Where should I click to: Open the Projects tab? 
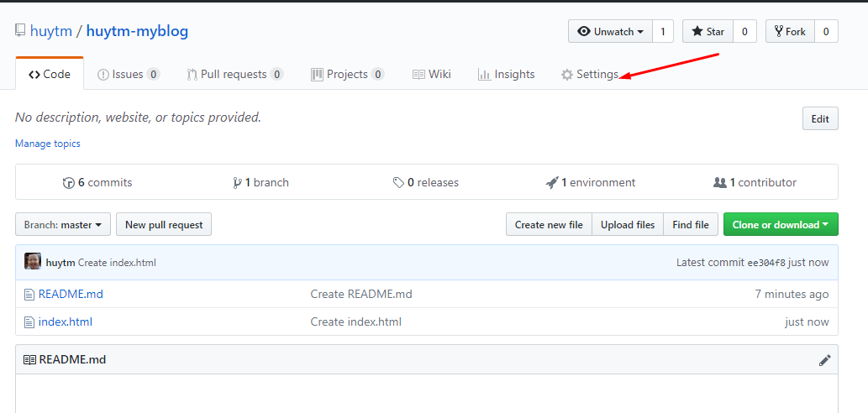click(348, 74)
